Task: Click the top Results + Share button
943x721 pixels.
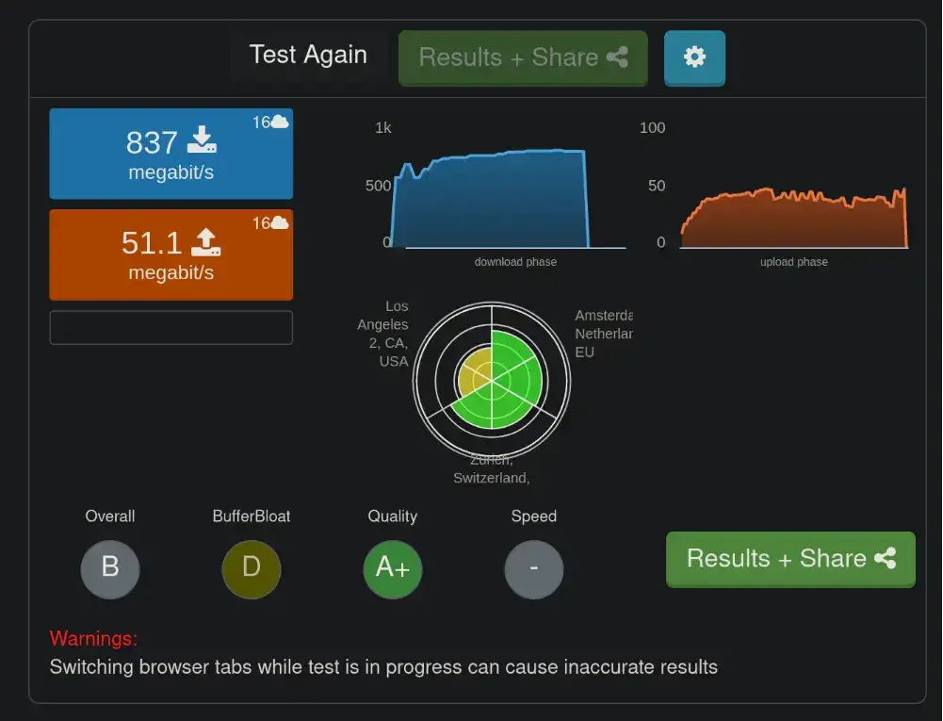Action: [x=523, y=57]
